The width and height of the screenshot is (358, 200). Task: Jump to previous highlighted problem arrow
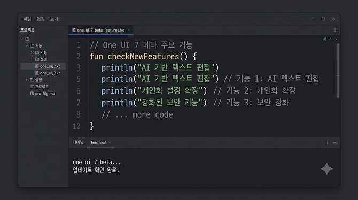click(x=330, y=39)
